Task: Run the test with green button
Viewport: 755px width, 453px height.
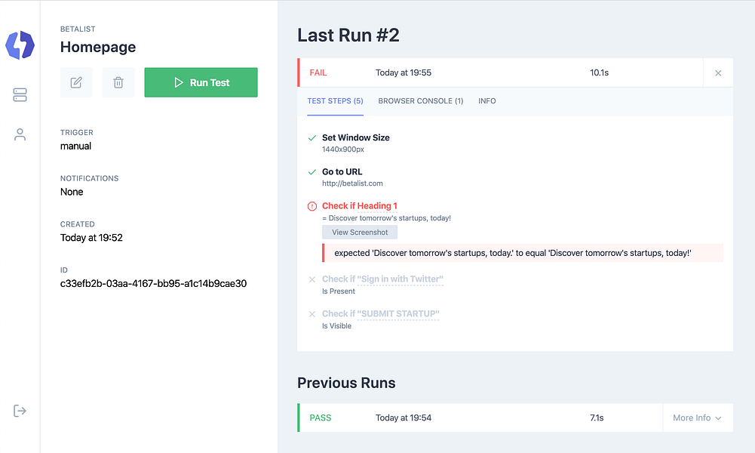Action: (x=201, y=82)
